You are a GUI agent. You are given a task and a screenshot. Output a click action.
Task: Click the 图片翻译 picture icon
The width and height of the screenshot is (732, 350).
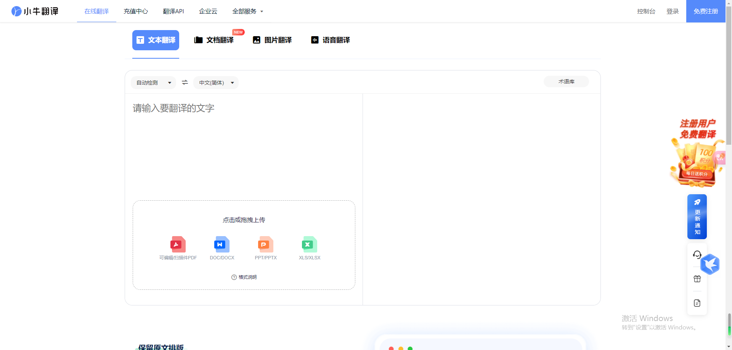257,40
